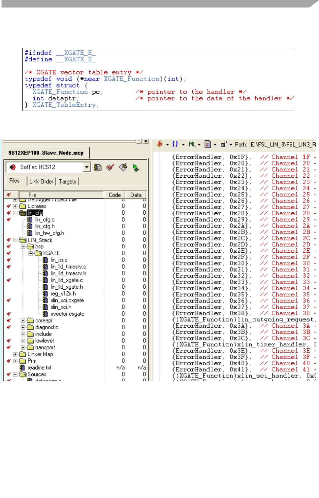Image resolution: width=319 pixels, height=498 pixels.
Task: Open the header files popup icon
Action: (x=160, y=144)
